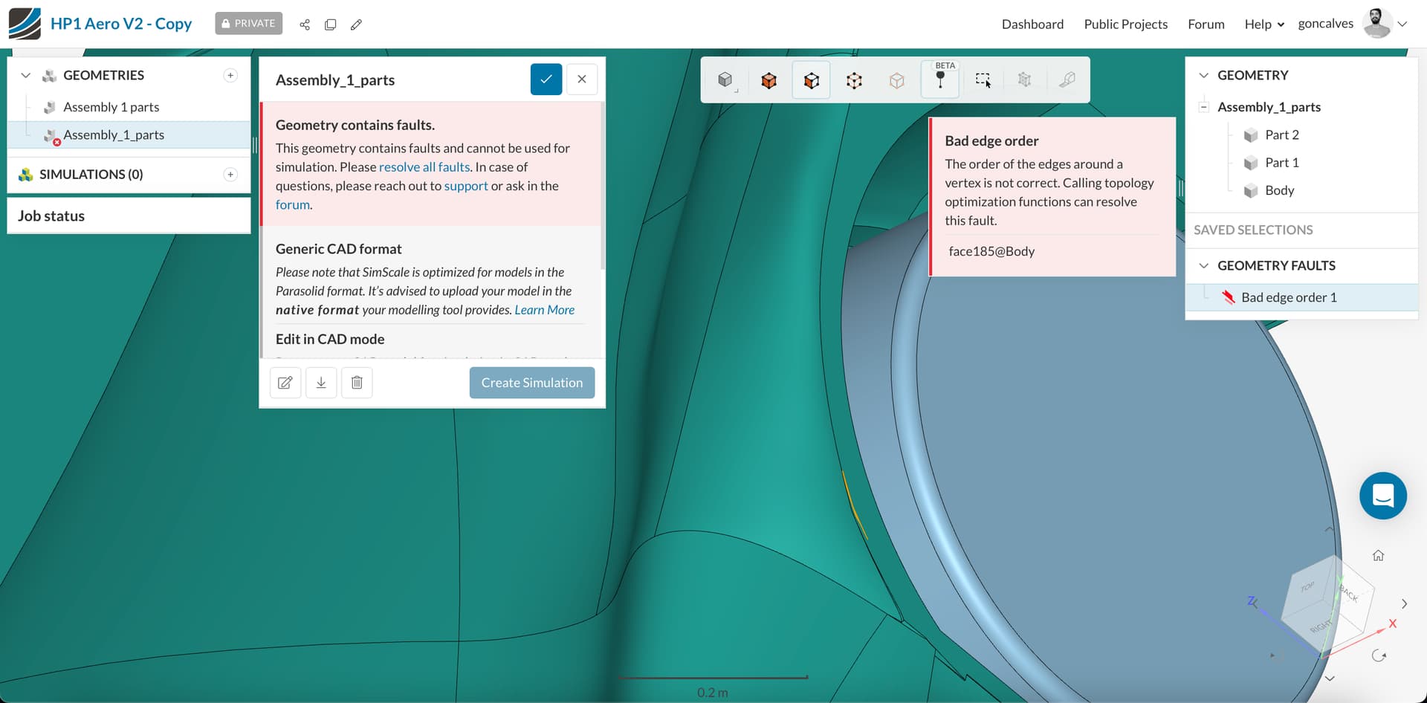Open the 'forum' link in fault message
The width and height of the screenshot is (1427, 703).
(293, 204)
